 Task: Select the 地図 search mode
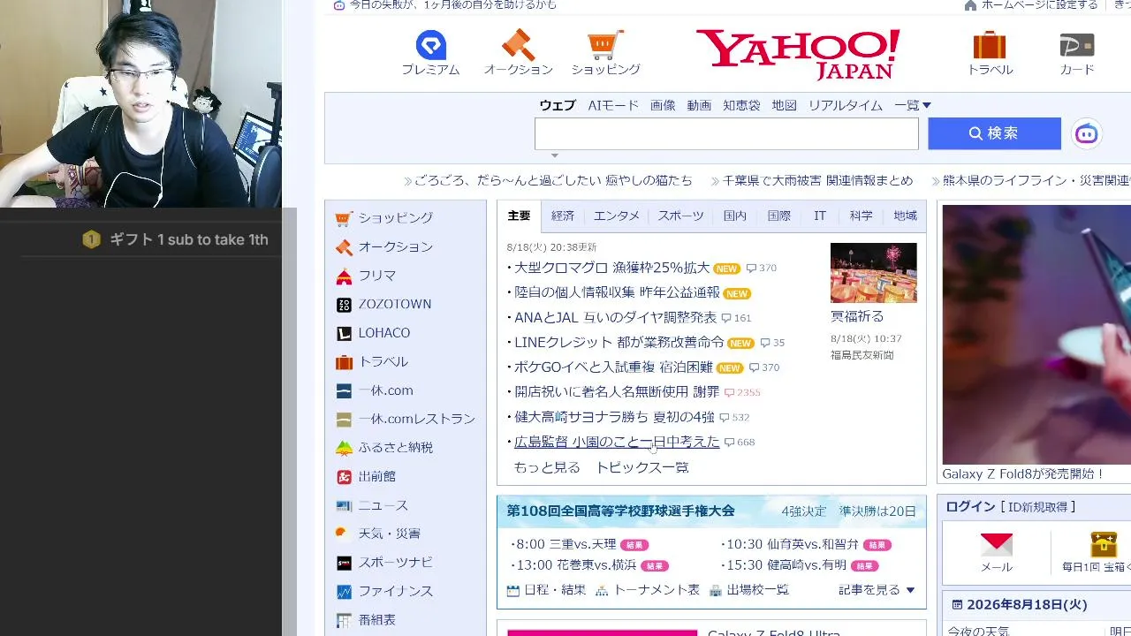tap(784, 105)
